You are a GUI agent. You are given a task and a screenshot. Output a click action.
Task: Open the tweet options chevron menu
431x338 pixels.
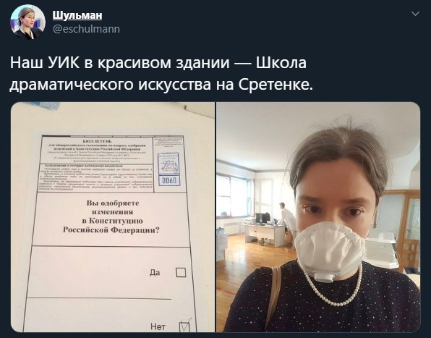tap(415, 14)
